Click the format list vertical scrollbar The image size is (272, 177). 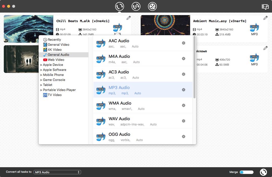click(194, 67)
